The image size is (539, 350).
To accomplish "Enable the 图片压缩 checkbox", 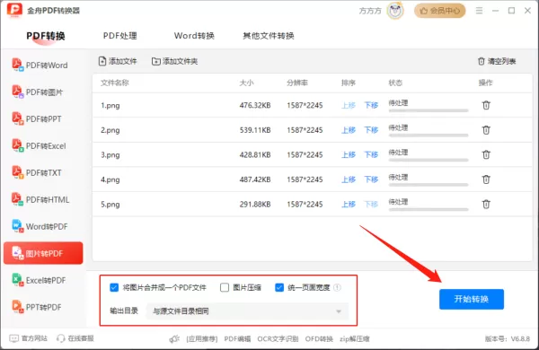I will tap(225, 287).
